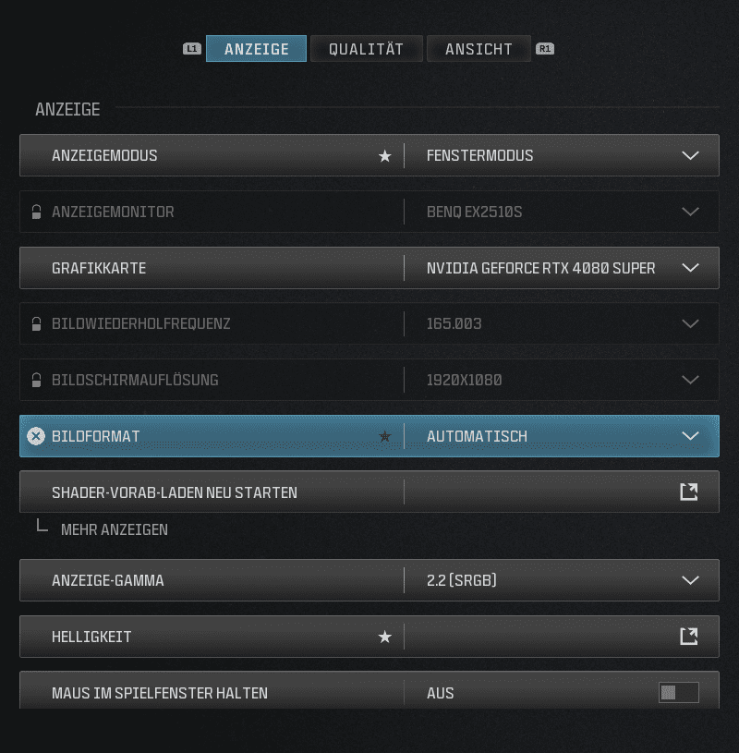Click the lock icon beside Bildwiederholfrequenz
Screen dimensions: 739x753
(36, 323)
